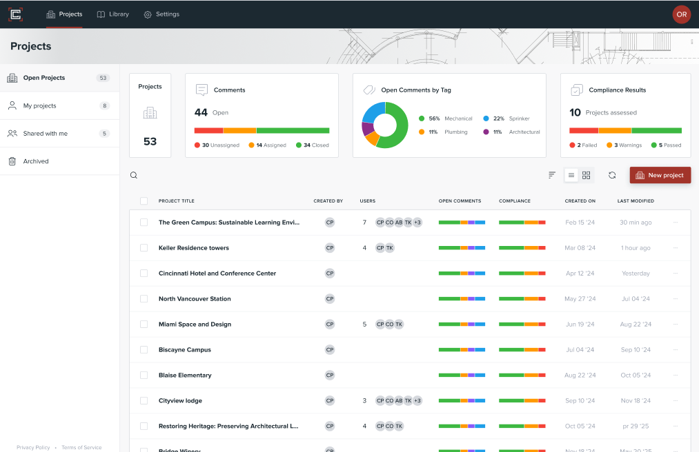The height and width of the screenshot is (452, 699).
Task: Expand the +3 users on Green Campus row
Action: [417, 223]
